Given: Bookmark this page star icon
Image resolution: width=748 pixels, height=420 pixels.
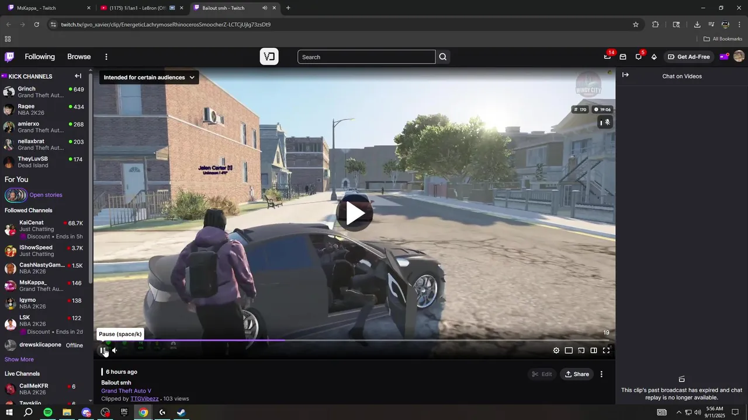Looking at the screenshot, I should click(636, 24).
